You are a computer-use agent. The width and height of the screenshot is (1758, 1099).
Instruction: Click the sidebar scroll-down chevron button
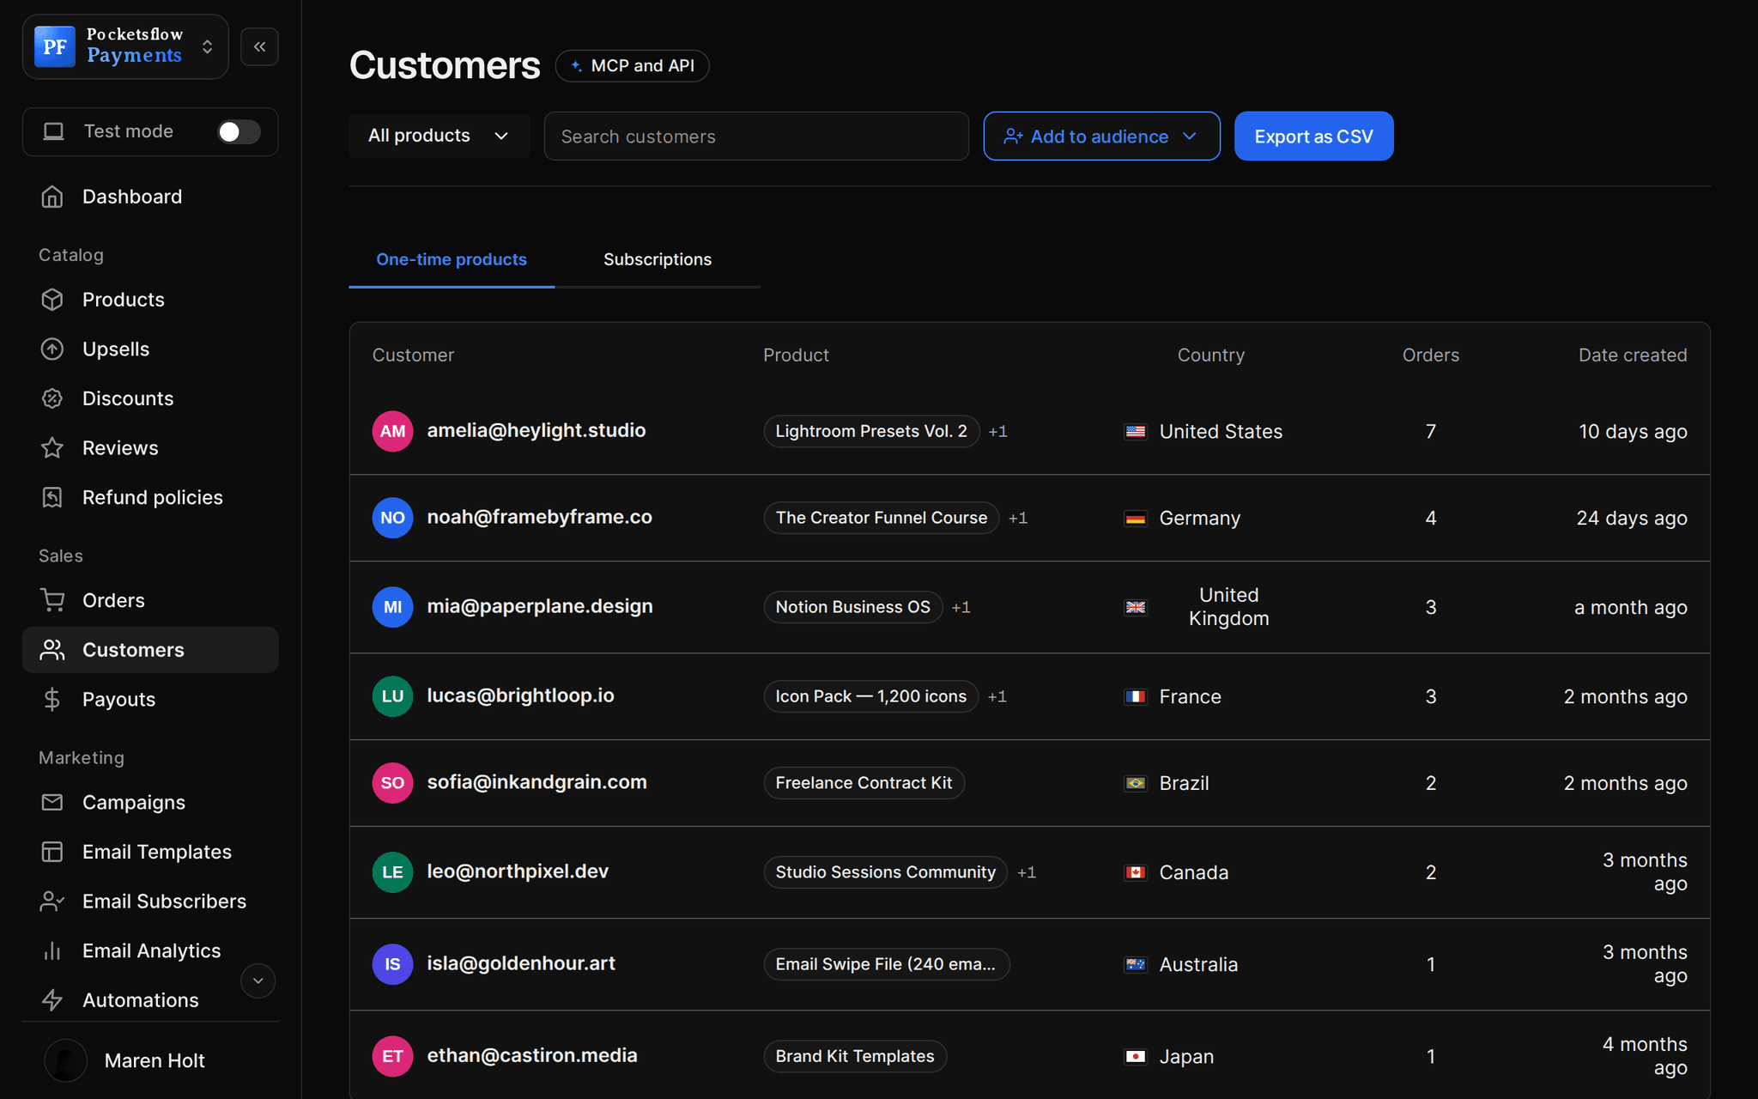[x=258, y=981]
